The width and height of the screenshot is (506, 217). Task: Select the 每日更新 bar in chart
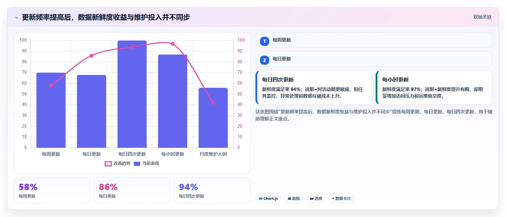(91, 111)
